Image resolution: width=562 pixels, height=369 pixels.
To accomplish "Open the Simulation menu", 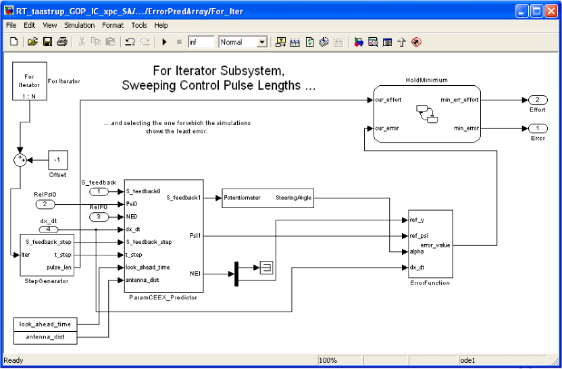I will tap(79, 26).
